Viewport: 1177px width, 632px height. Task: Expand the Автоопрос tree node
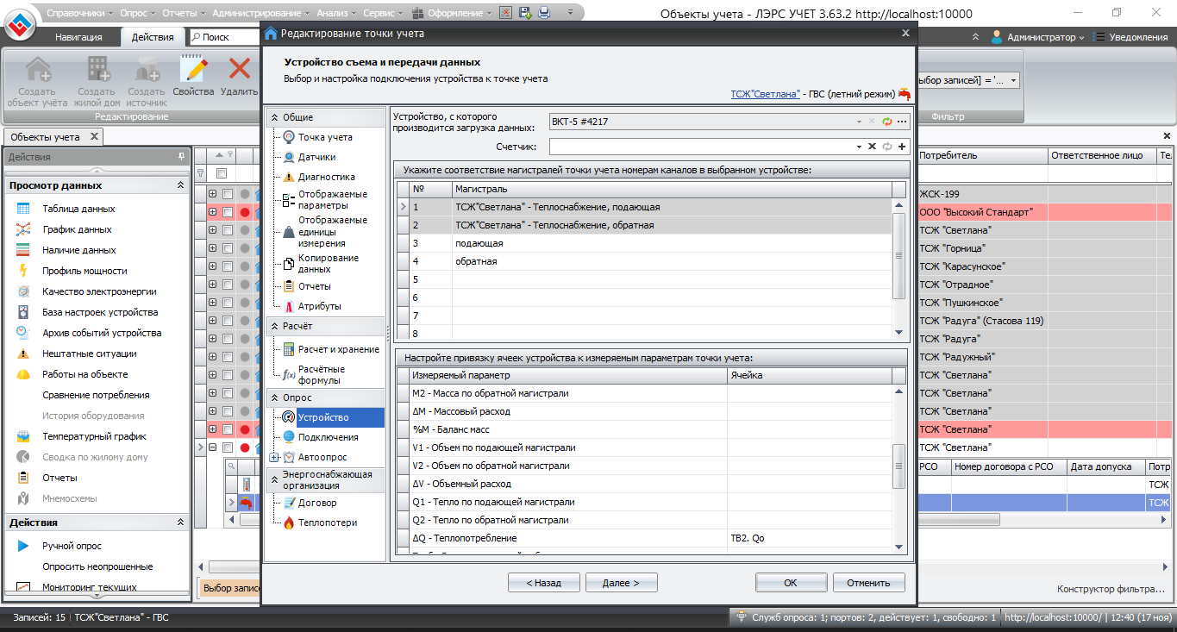274,457
